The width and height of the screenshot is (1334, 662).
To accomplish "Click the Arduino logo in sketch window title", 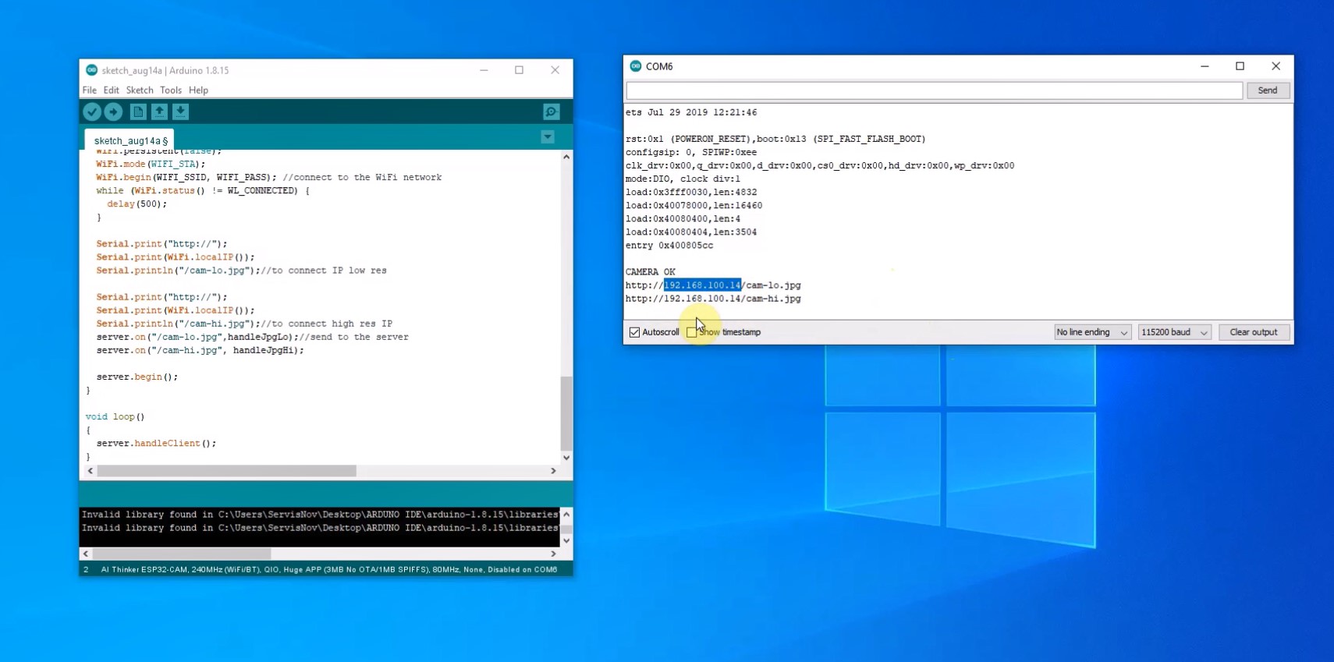I will click(x=91, y=70).
